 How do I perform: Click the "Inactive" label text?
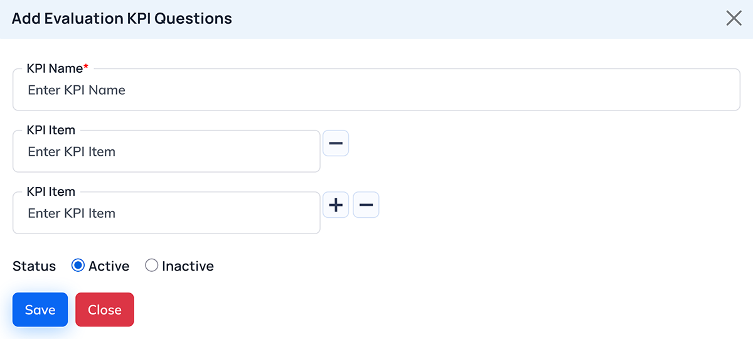[188, 266]
